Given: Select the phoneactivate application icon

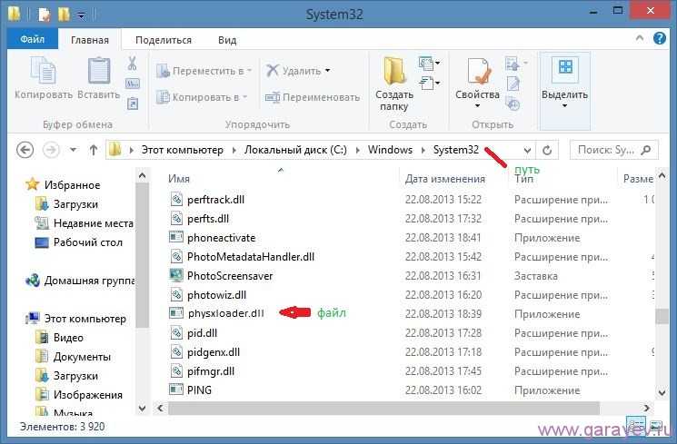Looking at the screenshot, I should click(x=176, y=237).
